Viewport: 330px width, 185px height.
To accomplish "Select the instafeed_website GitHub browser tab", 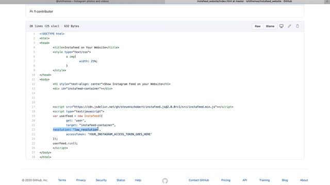I will tap(244, 2).
